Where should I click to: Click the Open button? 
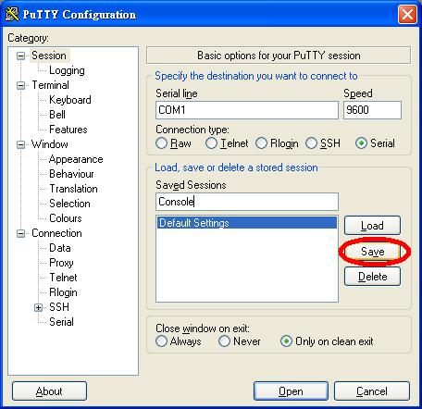(291, 391)
